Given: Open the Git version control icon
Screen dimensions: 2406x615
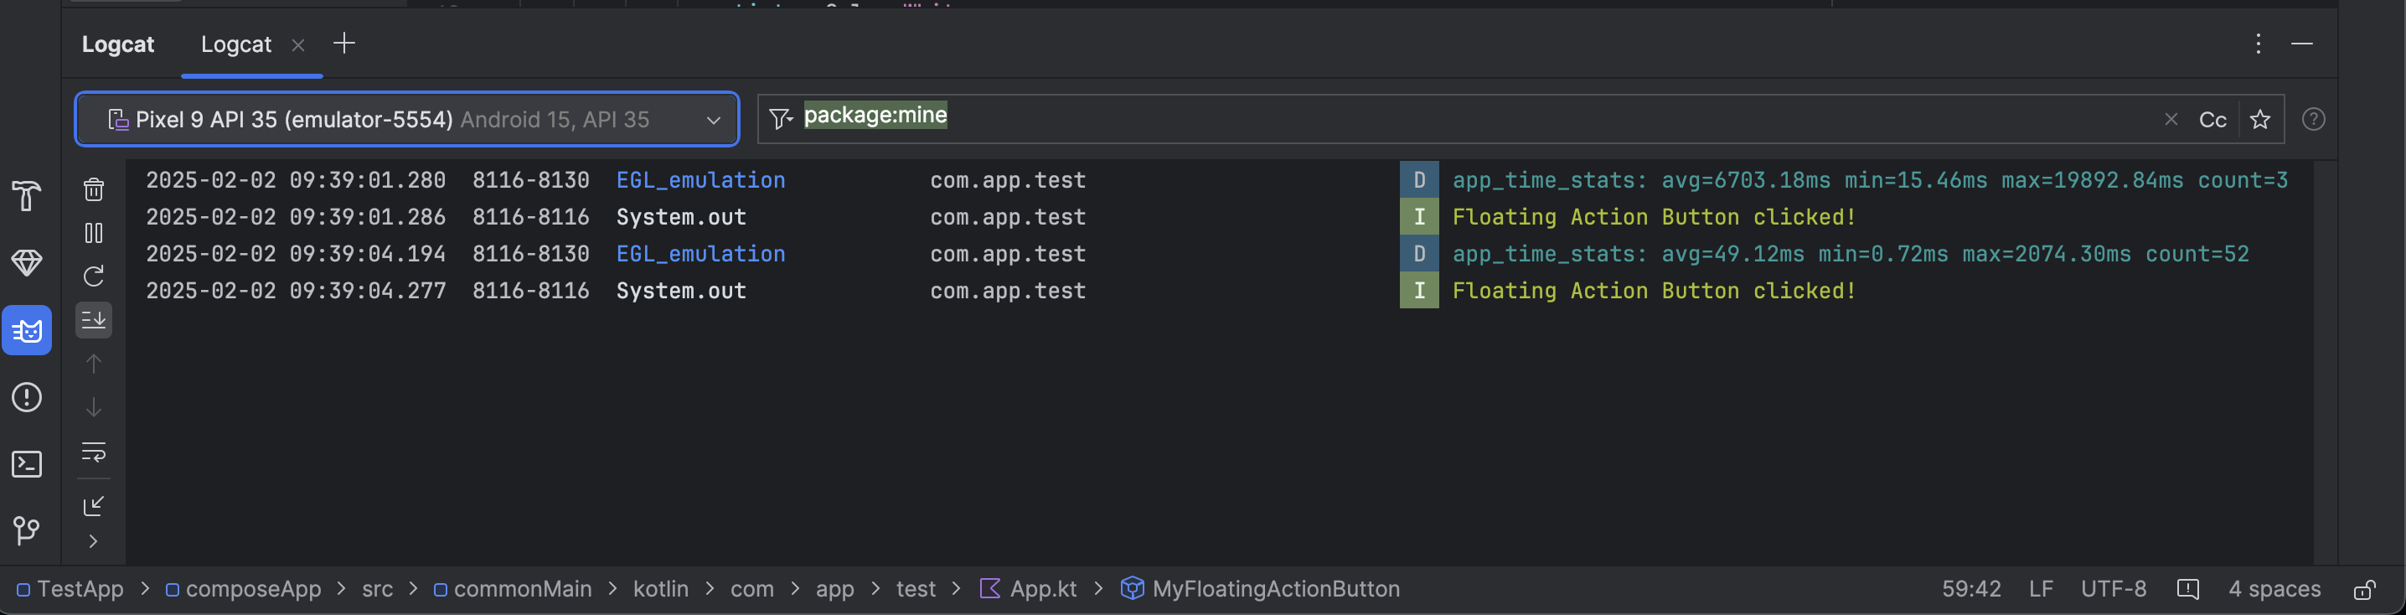Looking at the screenshot, I should pos(26,531).
